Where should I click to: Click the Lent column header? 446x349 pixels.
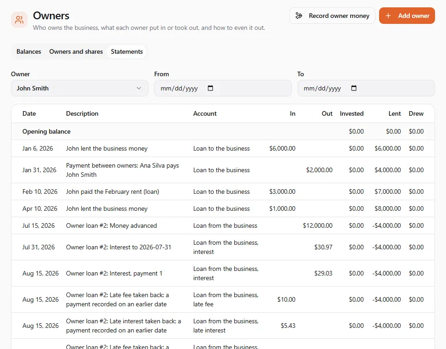pyautogui.click(x=395, y=114)
